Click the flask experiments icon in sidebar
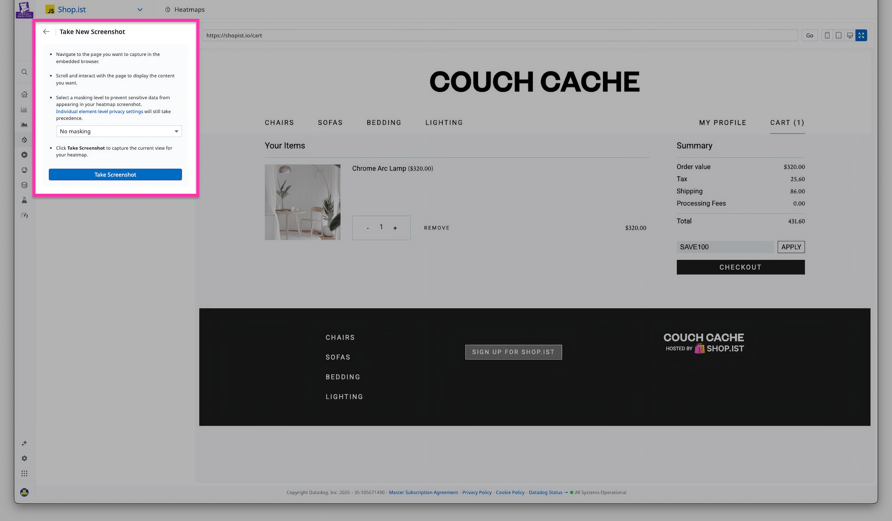This screenshot has height=521, width=892. pyautogui.click(x=24, y=200)
